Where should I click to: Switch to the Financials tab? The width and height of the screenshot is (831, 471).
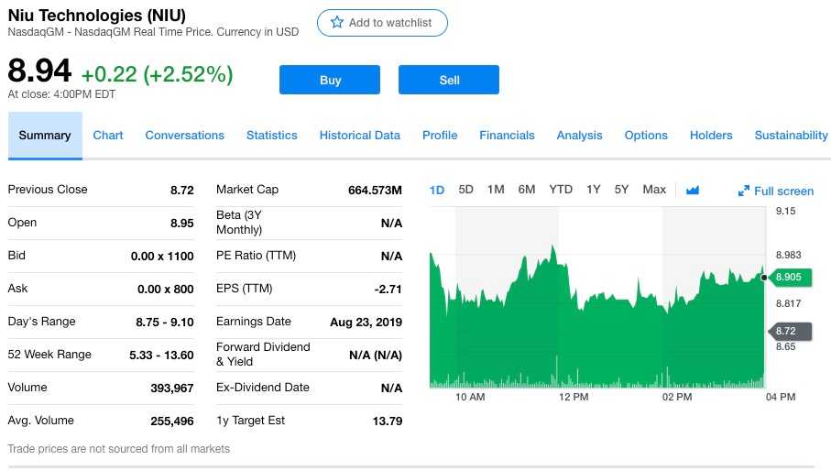click(508, 136)
